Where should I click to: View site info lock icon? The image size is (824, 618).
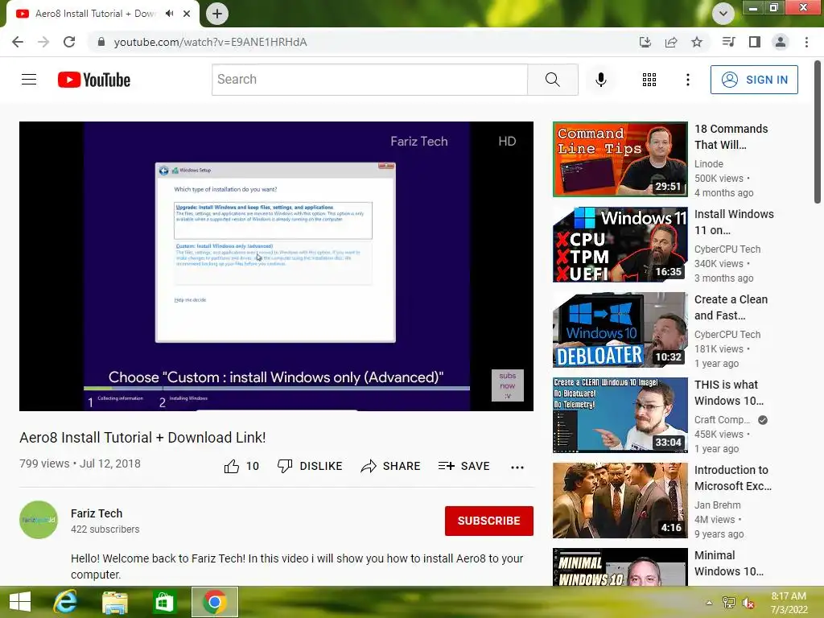tap(101, 42)
